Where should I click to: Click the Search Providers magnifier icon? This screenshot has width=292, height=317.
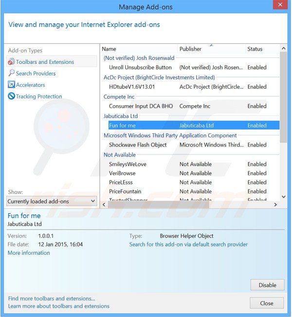11,73
